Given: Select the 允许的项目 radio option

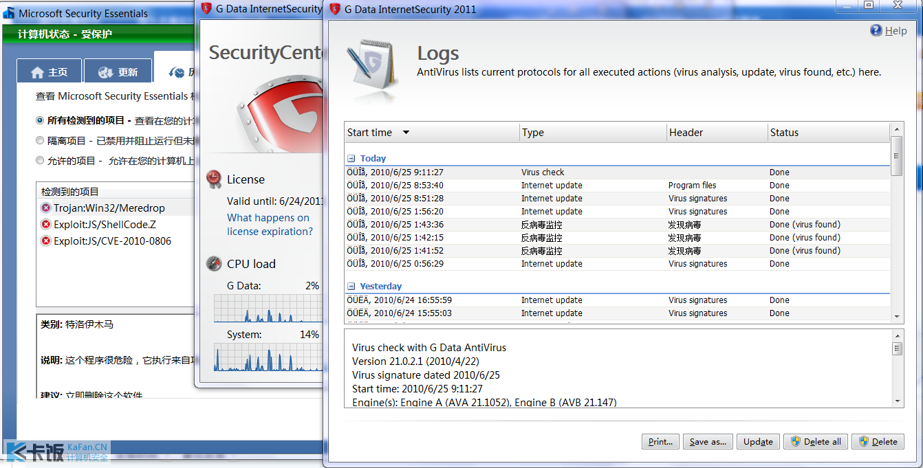Looking at the screenshot, I should pos(40,160).
